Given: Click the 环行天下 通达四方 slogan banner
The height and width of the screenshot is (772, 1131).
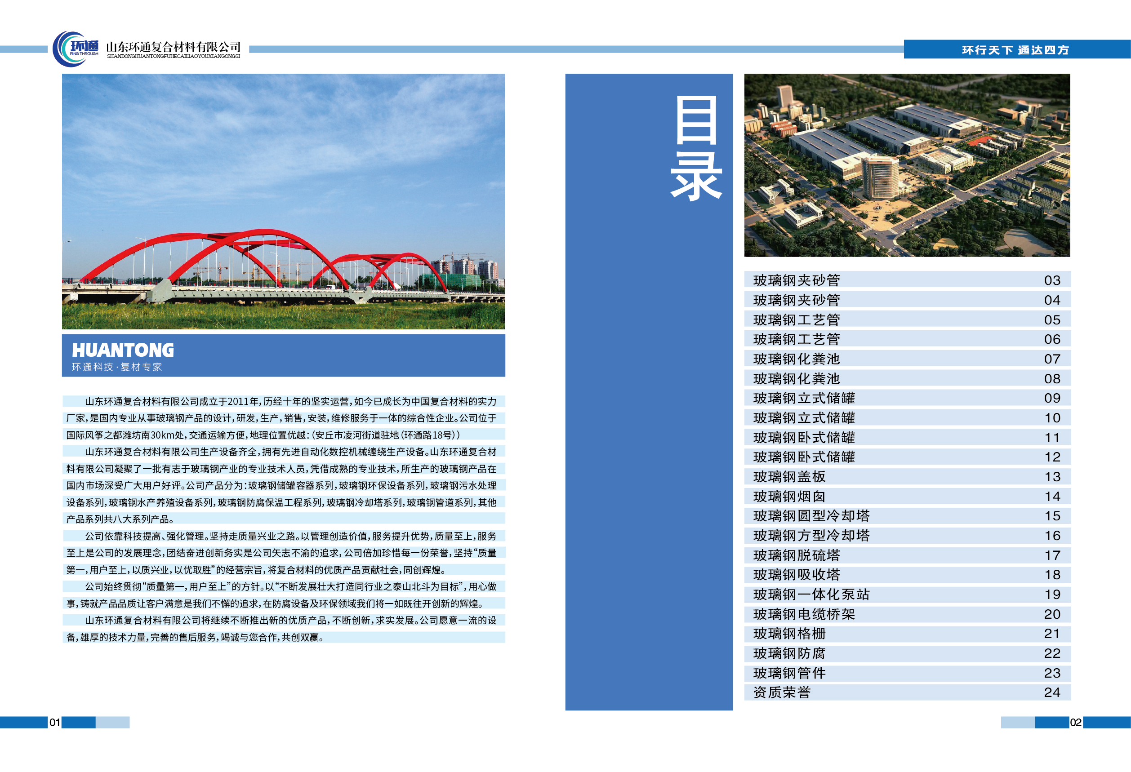Looking at the screenshot, I should pyautogui.click(x=1015, y=49).
